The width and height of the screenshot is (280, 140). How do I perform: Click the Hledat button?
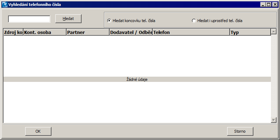[x=68, y=19]
